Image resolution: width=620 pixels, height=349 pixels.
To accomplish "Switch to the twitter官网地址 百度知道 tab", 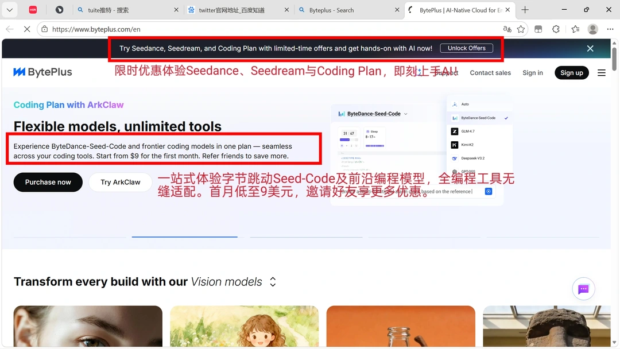I will click(x=237, y=10).
